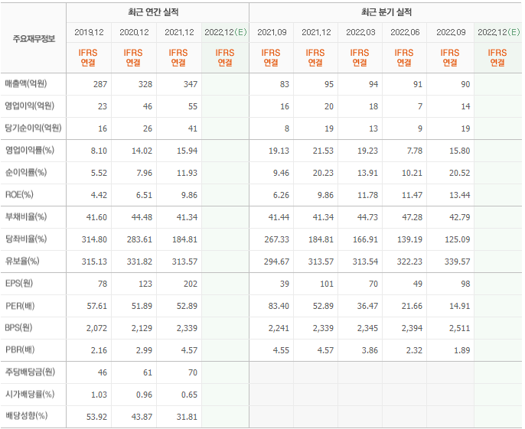
Task: Select the EPS(원) row label
Action: tap(19, 284)
